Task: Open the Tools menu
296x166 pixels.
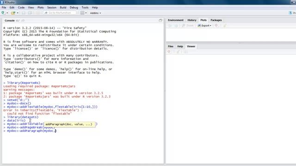Action: (x=85, y=7)
